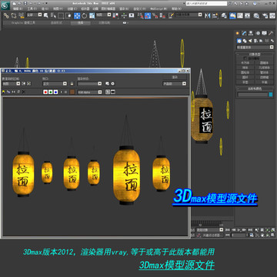277x277 pixels.
Task: Switch to the 自由形式 ribbon tab
Action: tap(55, 22)
